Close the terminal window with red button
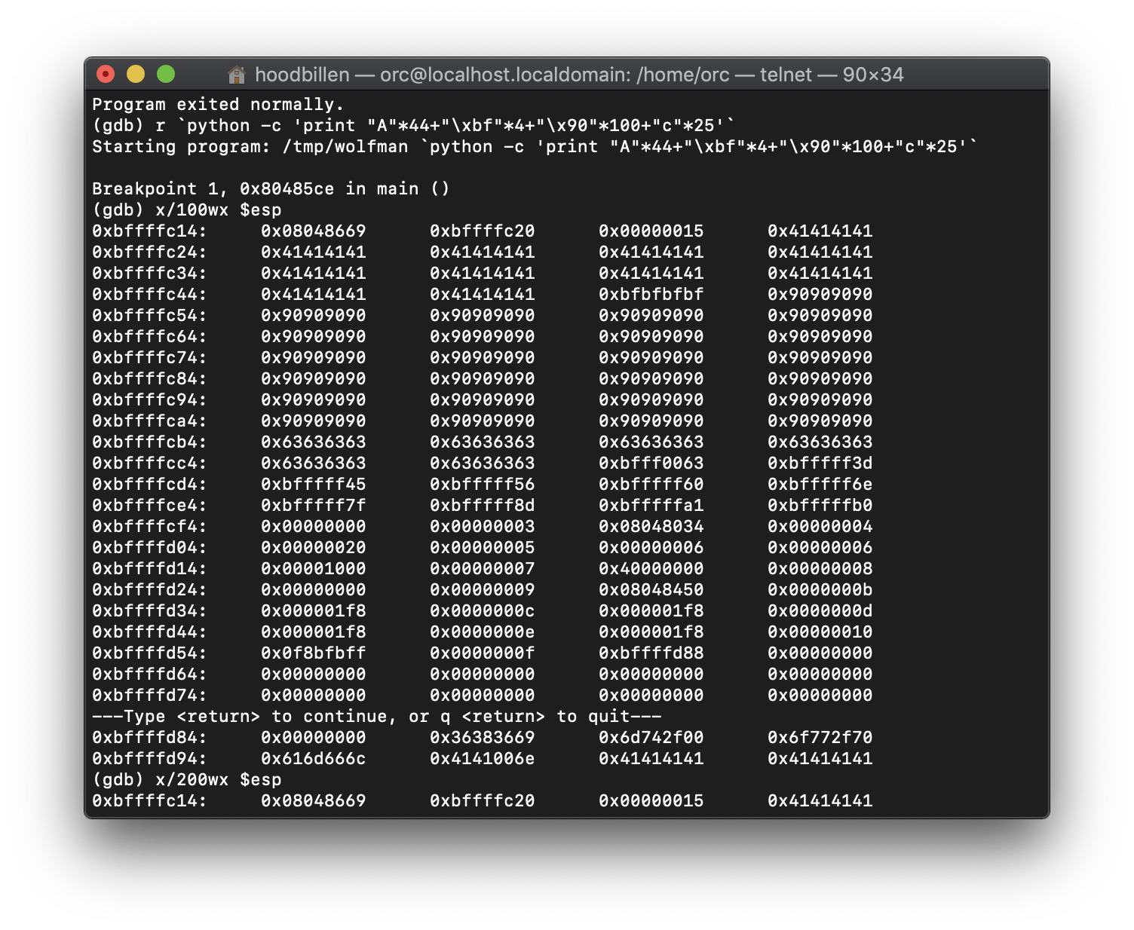This screenshot has width=1134, height=930. coord(106,74)
